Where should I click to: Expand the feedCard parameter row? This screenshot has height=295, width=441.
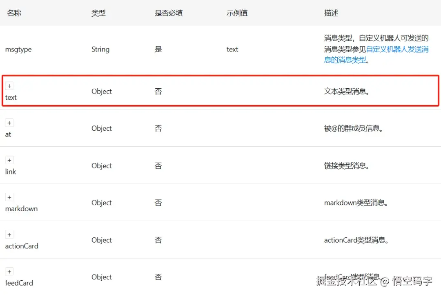coord(9,272)
